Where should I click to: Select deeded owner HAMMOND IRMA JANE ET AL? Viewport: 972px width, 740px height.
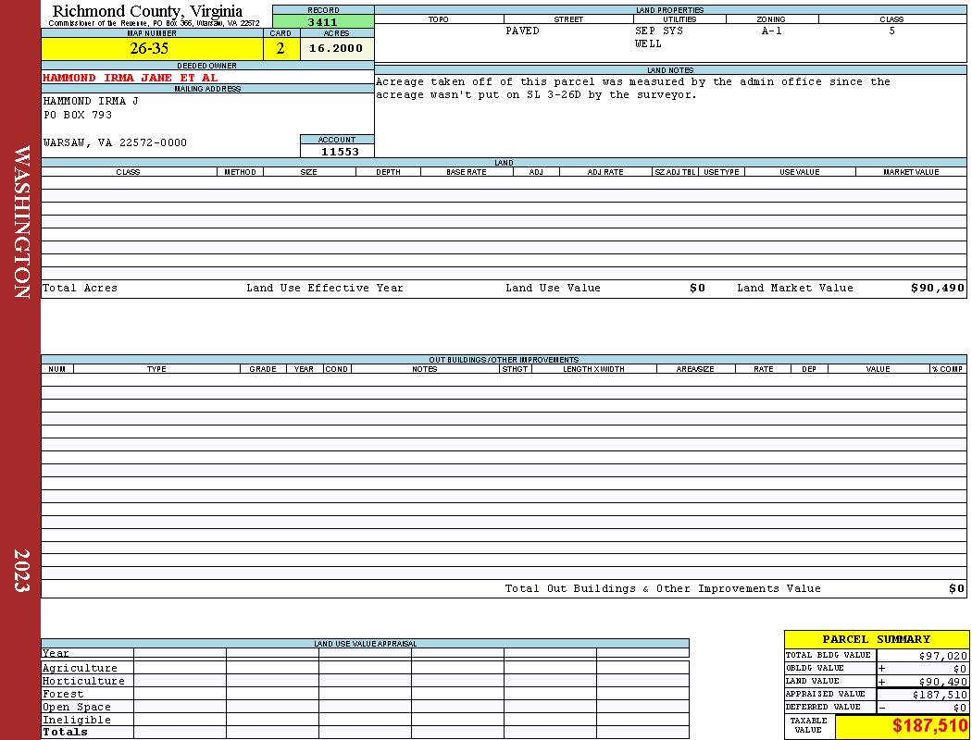coord(131,78)
